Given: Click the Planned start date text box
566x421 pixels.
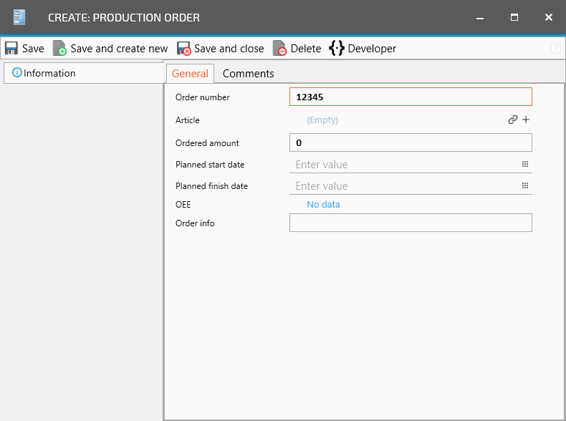Looking at the screenshot, I should coord(401,165).
